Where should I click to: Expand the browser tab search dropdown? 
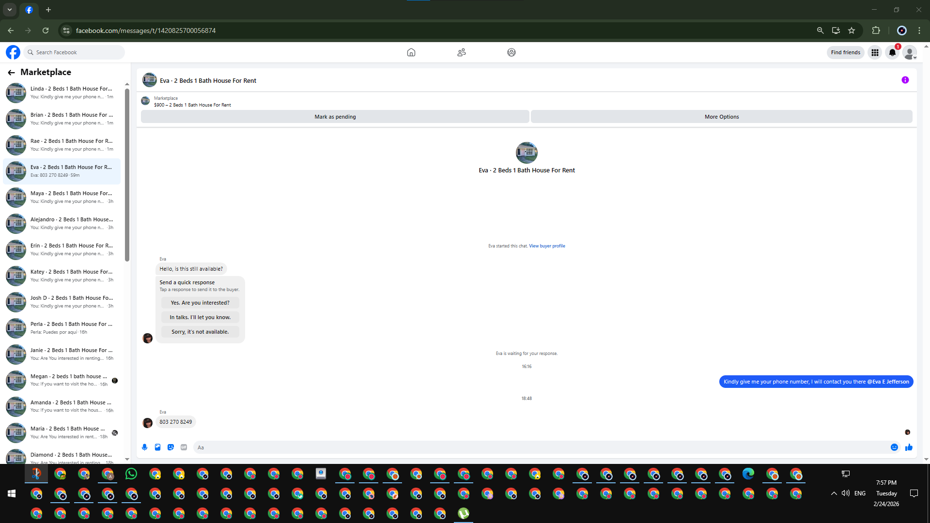click(x=9, y=10)
